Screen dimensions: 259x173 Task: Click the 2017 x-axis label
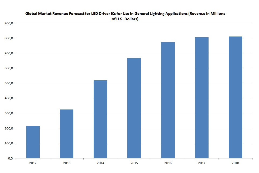pos(202,163)
